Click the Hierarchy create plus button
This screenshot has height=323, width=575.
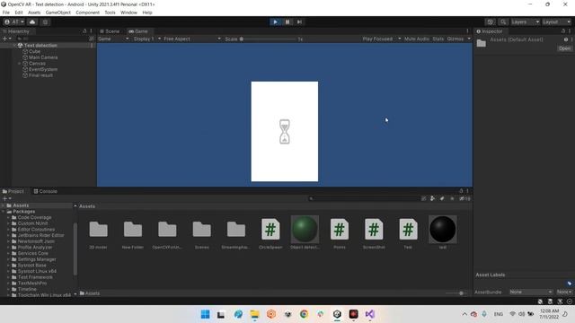pyautogui.click(x=6, y=39)
